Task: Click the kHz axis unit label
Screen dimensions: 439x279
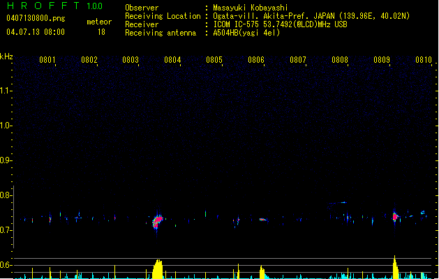Action: (x=6, y=56)
